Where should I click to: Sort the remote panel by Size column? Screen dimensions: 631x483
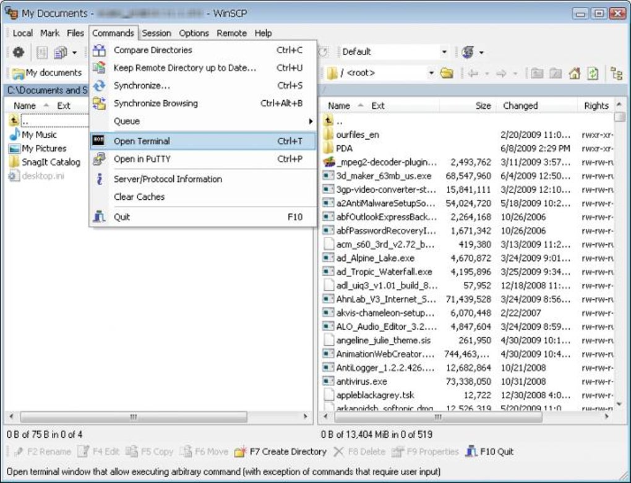coord(468,106)
